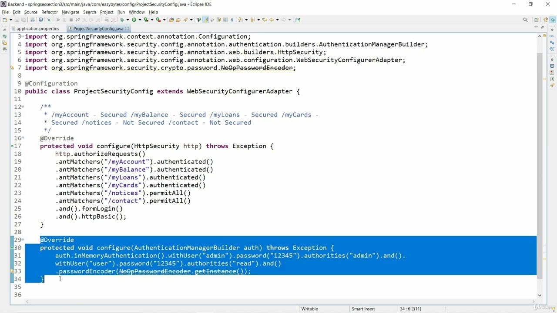The image size is (557, 313).
Task: Open the Window menu
Action: [x=137, y=12]
